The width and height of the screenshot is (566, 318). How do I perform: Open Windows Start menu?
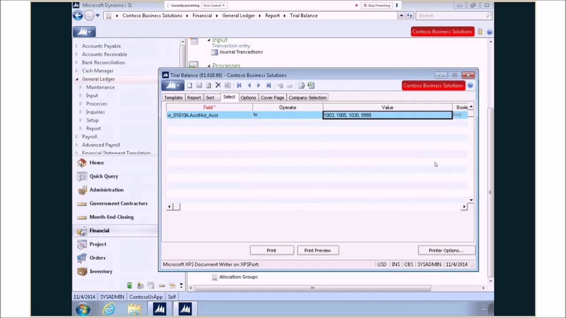pos(83,309)
